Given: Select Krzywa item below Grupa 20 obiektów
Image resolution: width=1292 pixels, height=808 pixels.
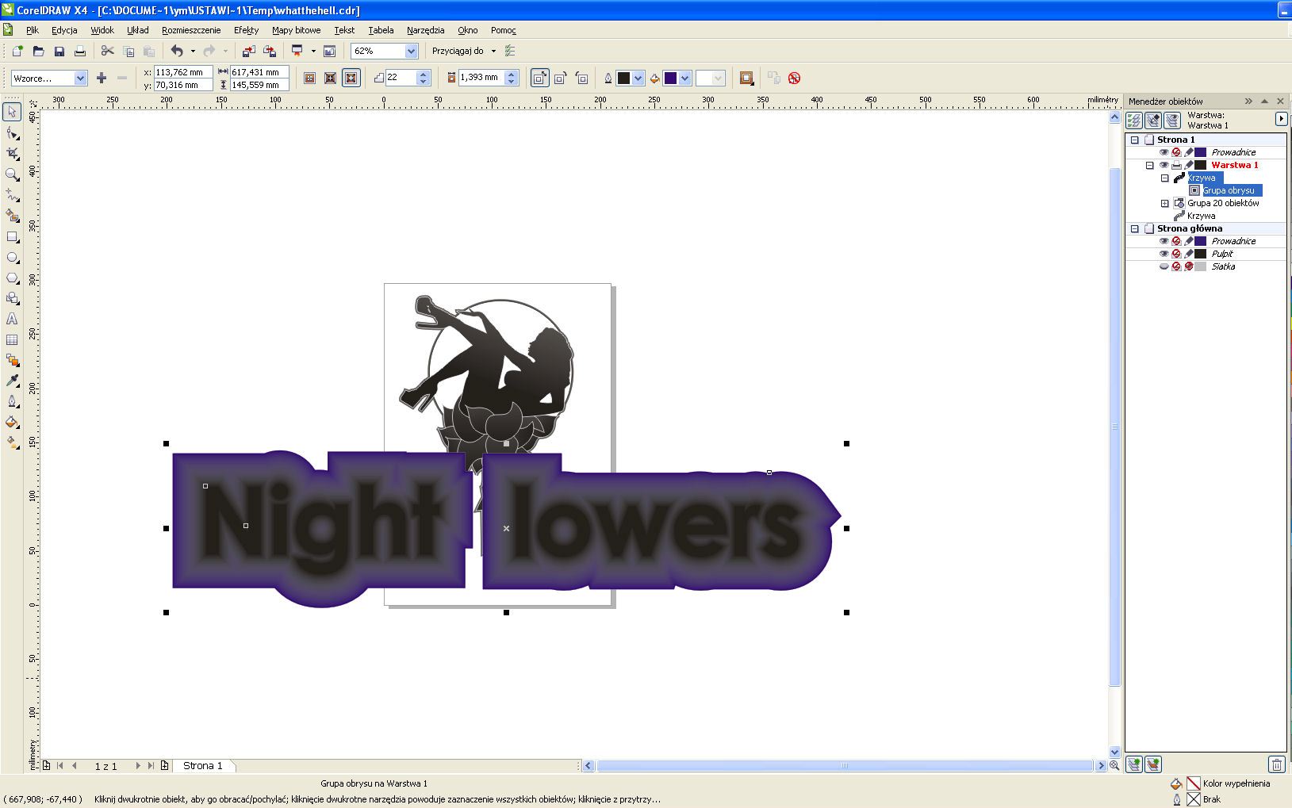Looking at the screenshot, I should pyautogui.click(x=1201, y=216).
